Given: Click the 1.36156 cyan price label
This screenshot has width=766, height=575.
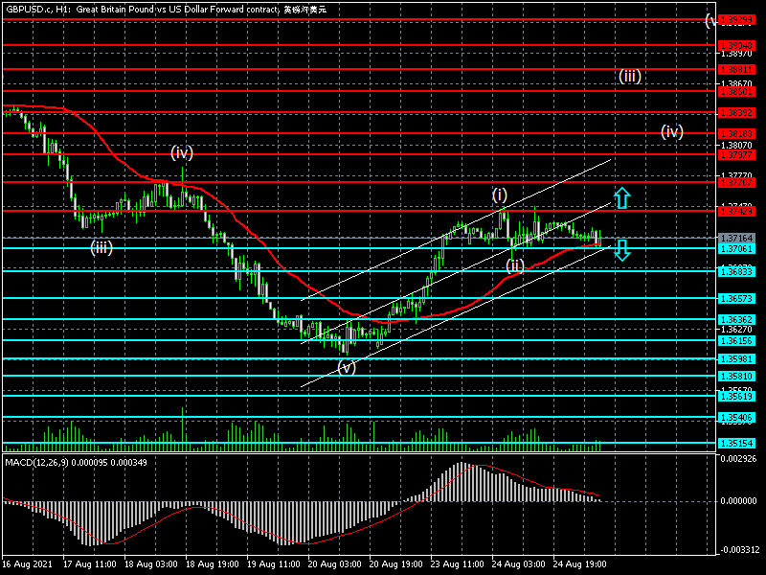Looking at the screenshot, I should [736, 341].
